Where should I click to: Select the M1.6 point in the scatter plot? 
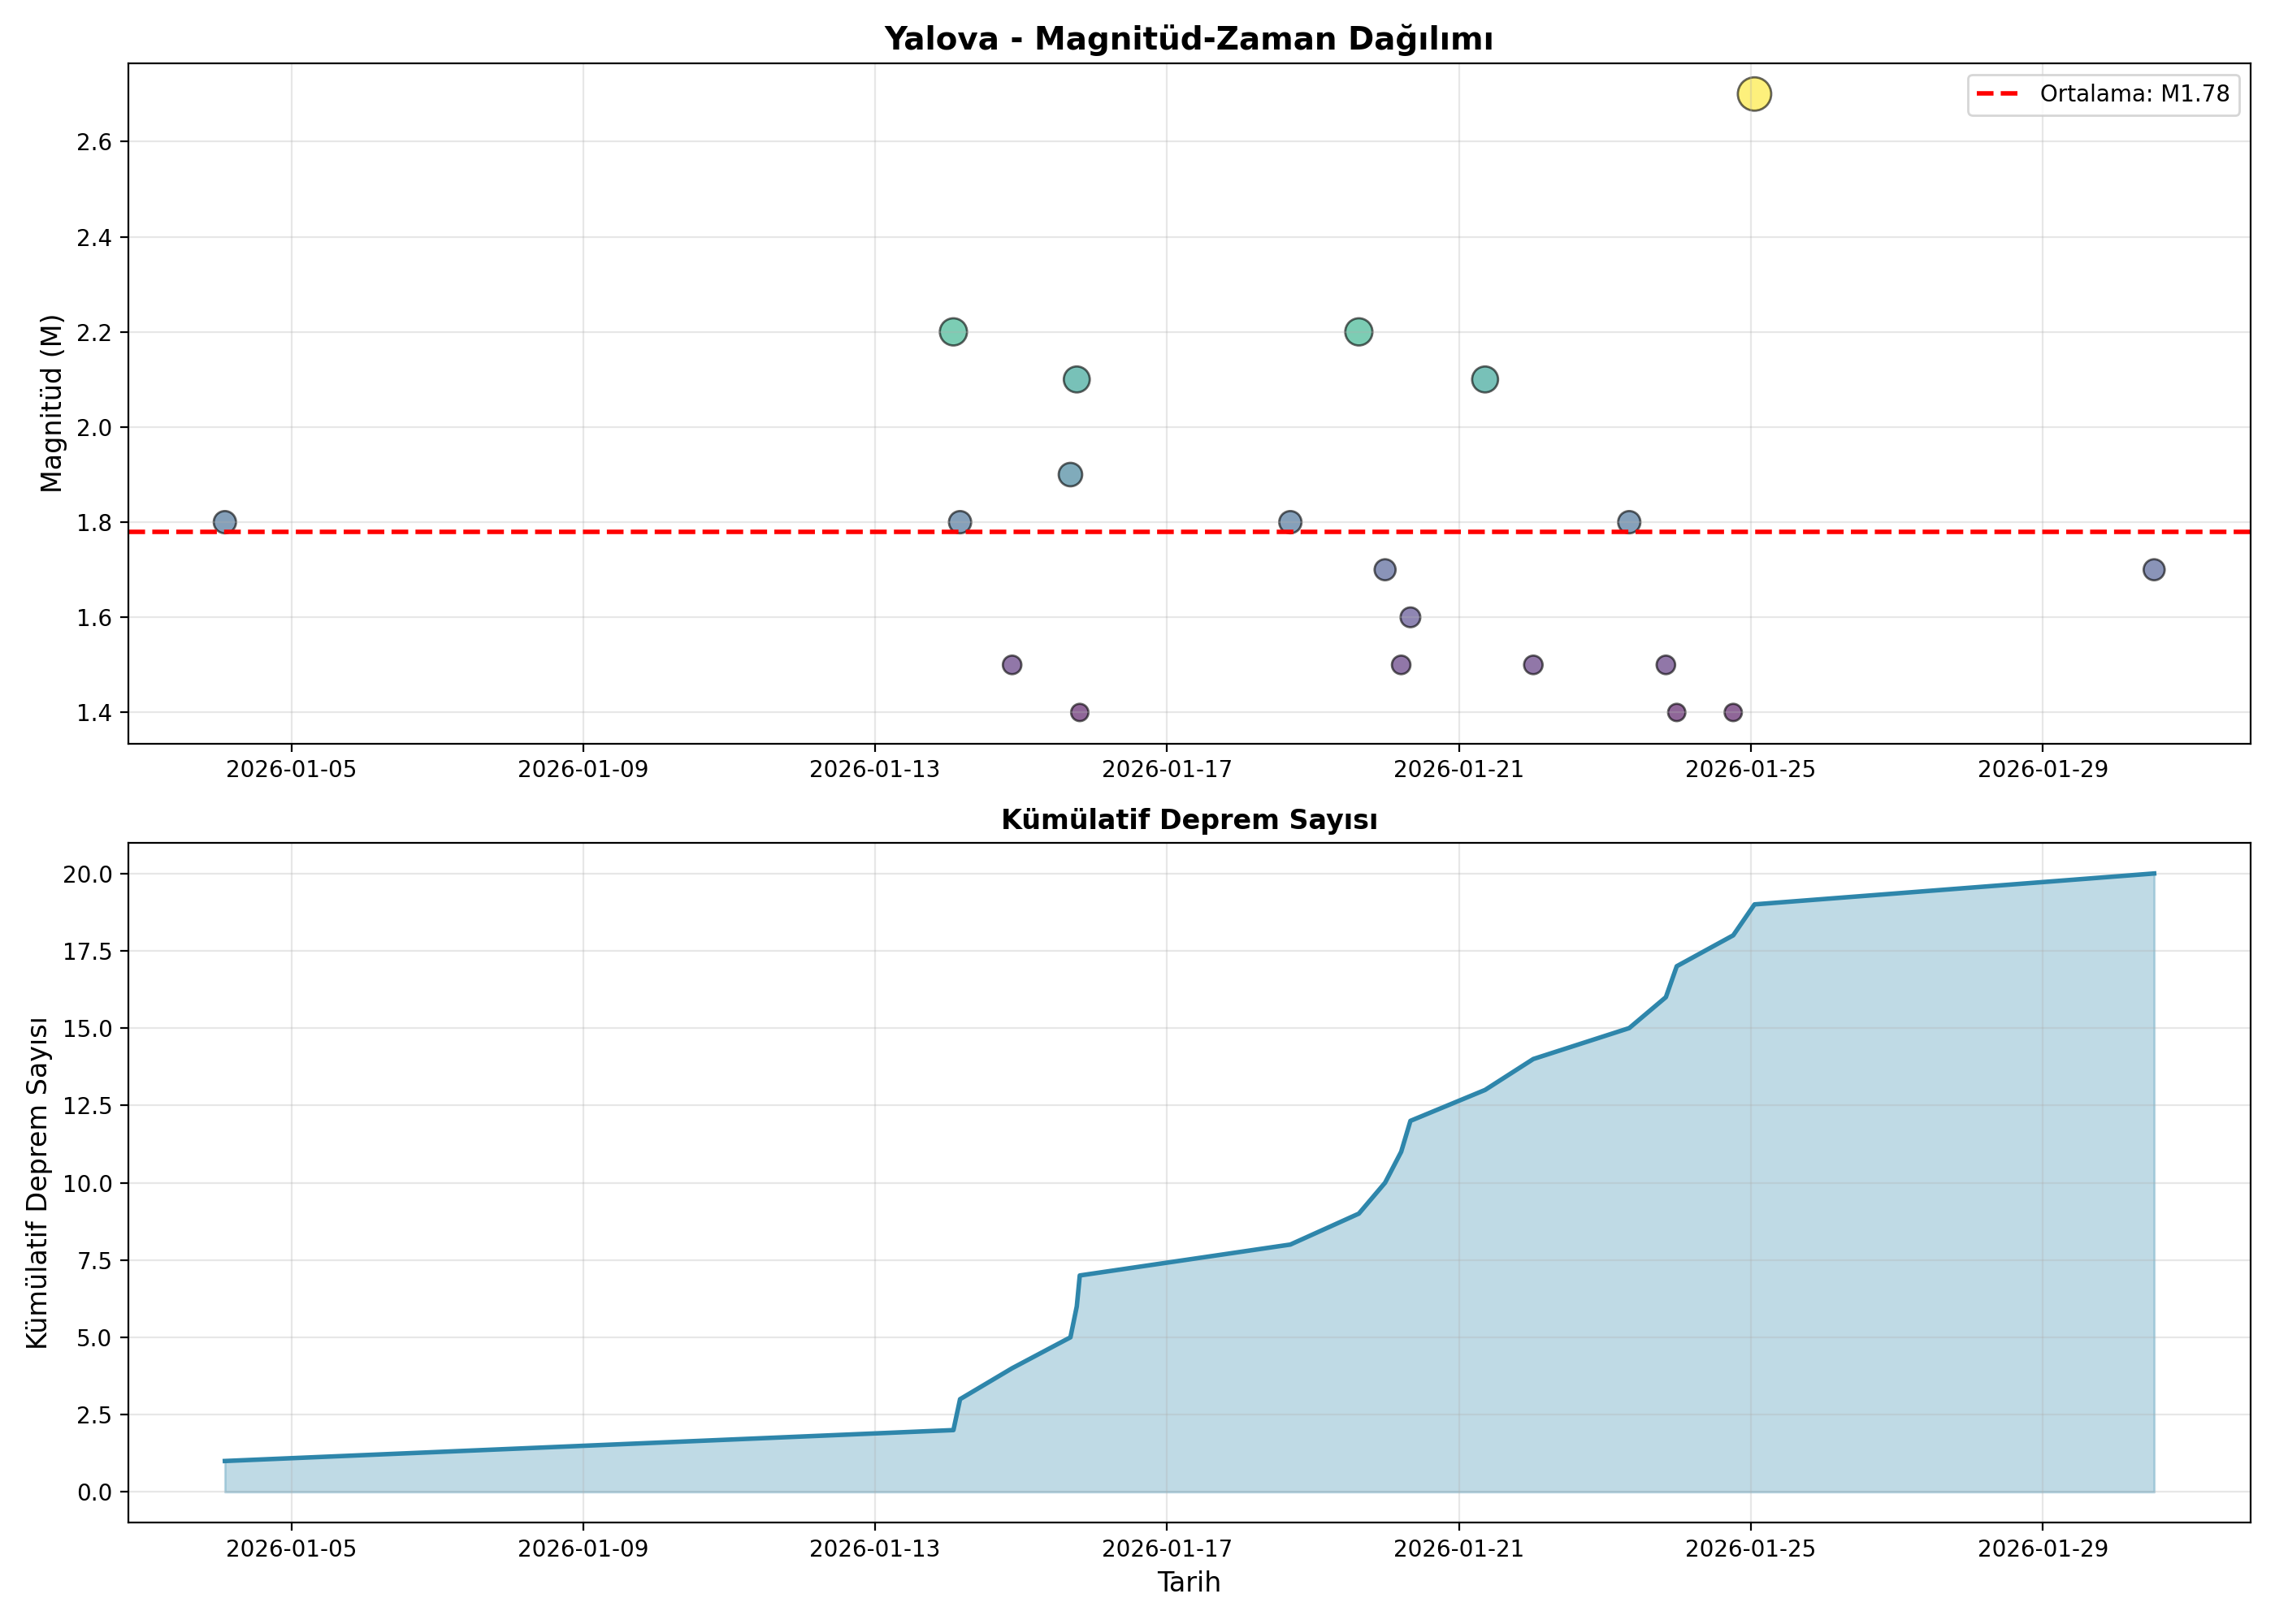click(x=1410, y=617)
